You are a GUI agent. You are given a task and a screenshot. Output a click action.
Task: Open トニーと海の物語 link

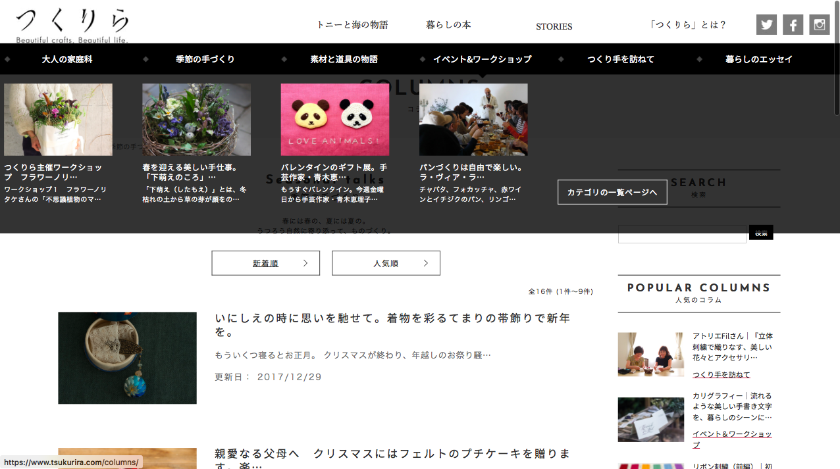click(352, 25)
